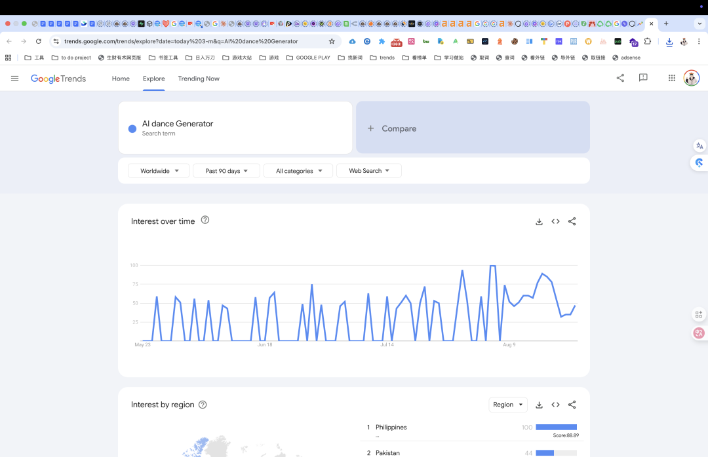The width and height of the screenshot is (708, 457).
Task: Go to Trending Now tab
Action: pyautogui.click(x=199, y=79)
